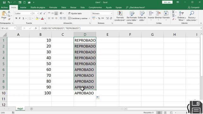Open the Número format dropdown
Viewport: 203px width, 114px height.
[111, 13]
